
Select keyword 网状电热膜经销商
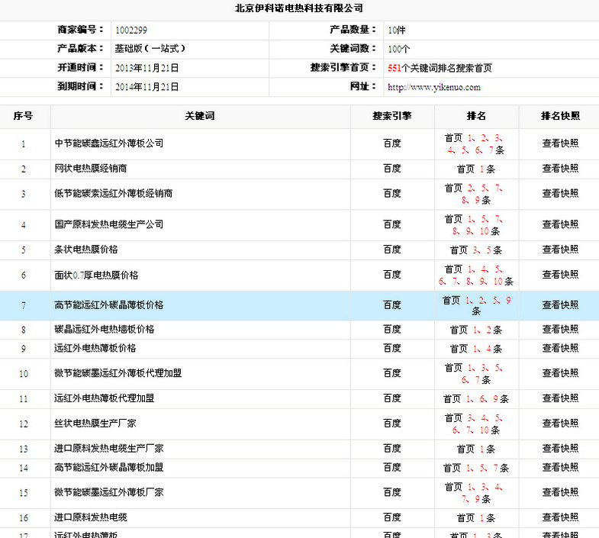(x=91, y=169)
